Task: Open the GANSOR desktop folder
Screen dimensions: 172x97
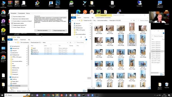Action: click(3, 40)
